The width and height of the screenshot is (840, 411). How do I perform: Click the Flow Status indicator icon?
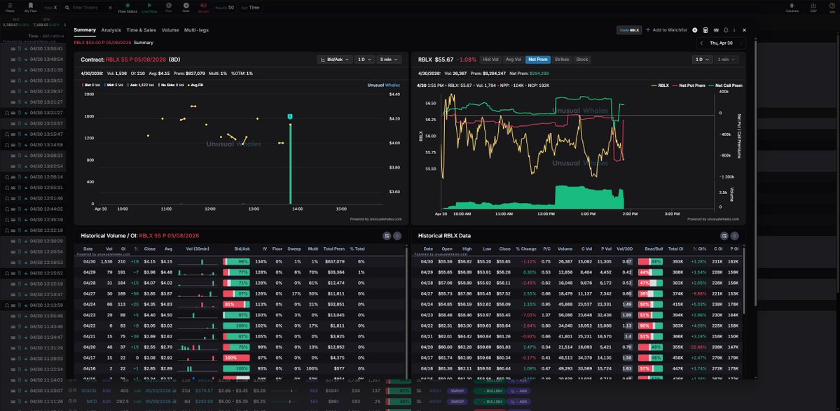pos(128,6)
